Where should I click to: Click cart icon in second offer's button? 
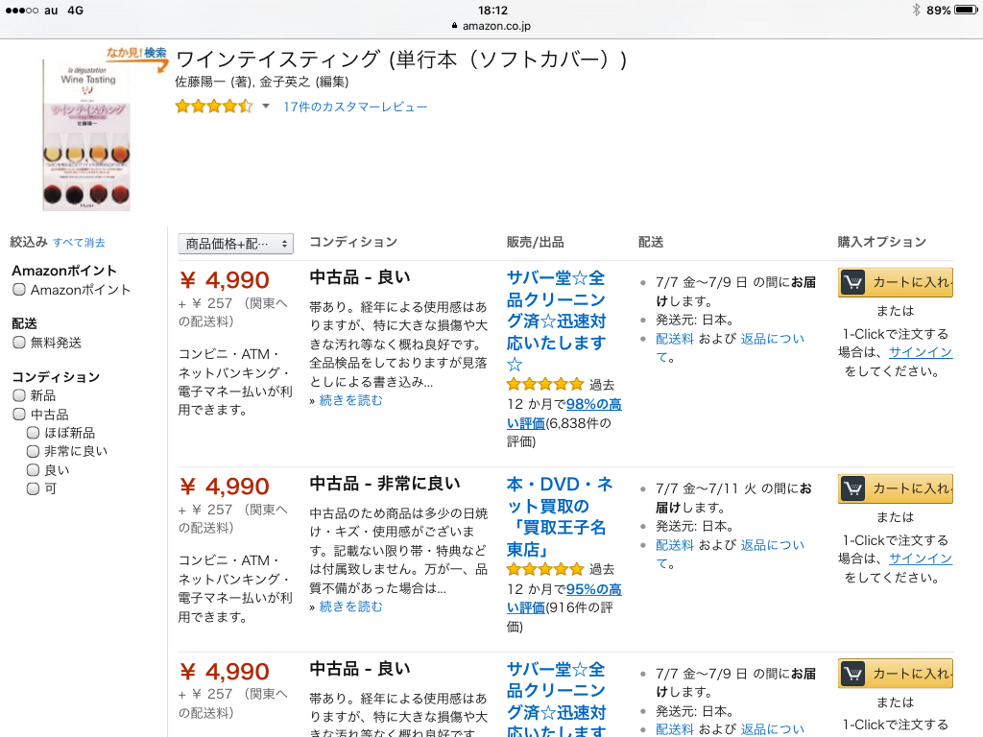[852, 488]
